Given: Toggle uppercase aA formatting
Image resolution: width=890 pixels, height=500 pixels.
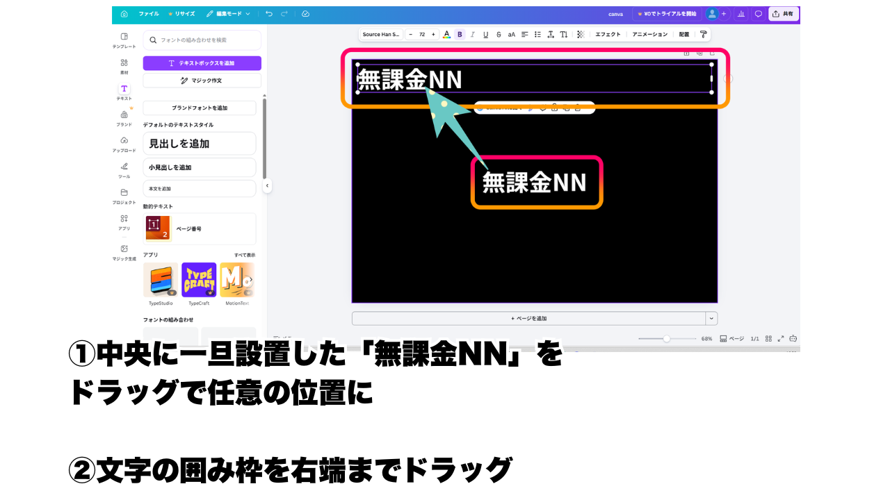Looking at the screenshot, I should point(512,34).
